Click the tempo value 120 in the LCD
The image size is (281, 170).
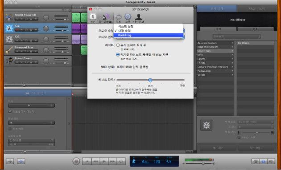tap(157, 162)
